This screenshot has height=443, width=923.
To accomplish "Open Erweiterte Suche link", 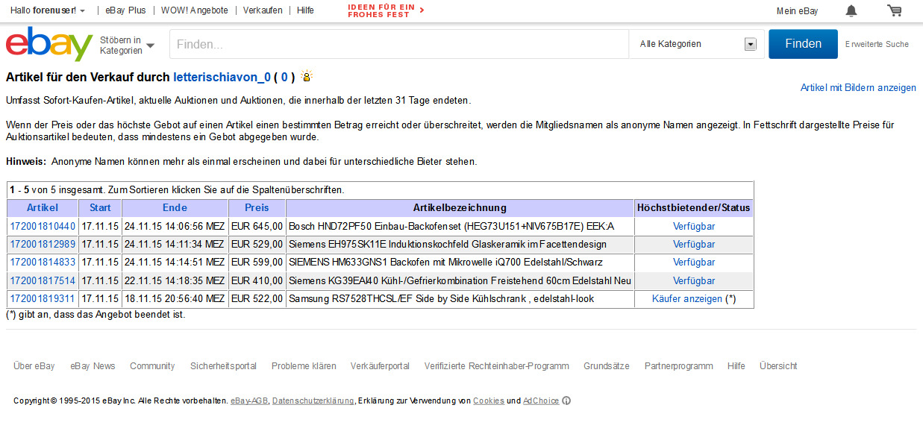I will point(877,44).
